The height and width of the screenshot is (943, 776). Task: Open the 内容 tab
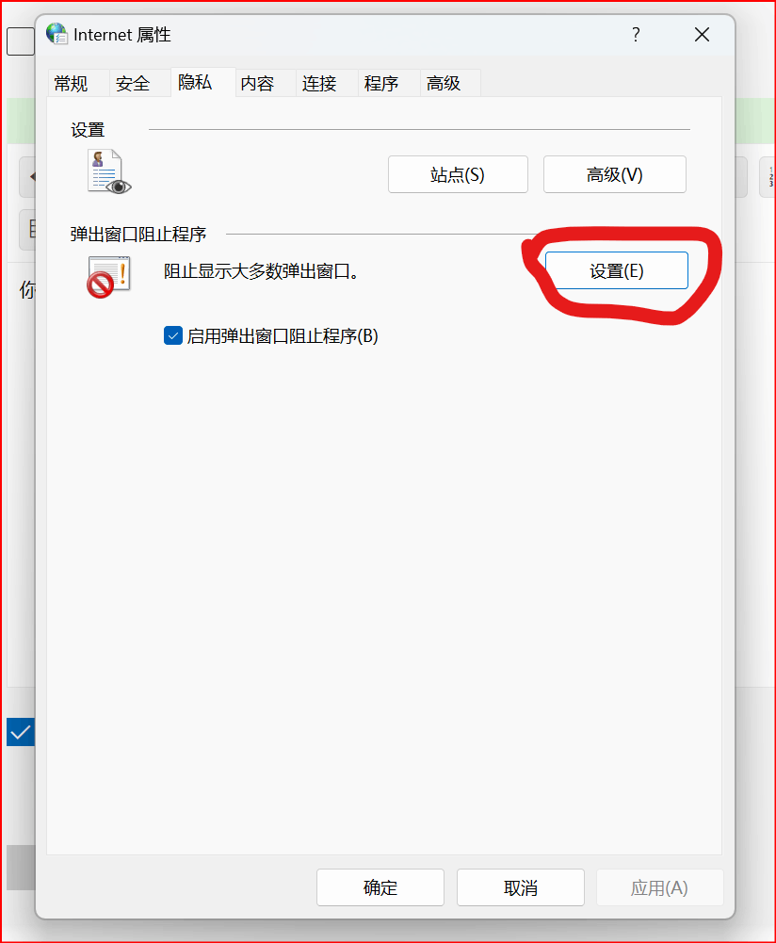[x=257, y=84]
